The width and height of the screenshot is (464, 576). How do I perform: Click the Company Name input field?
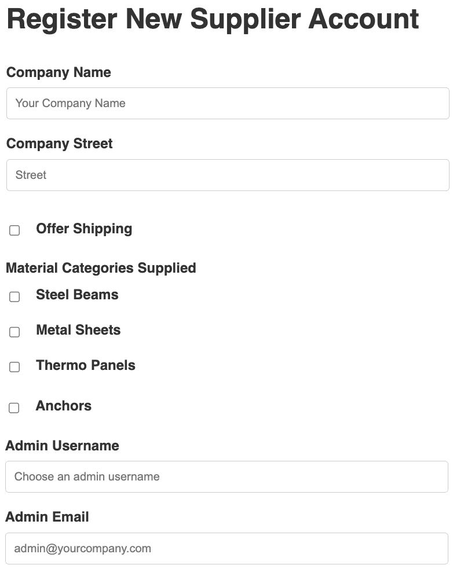point(228,103)
